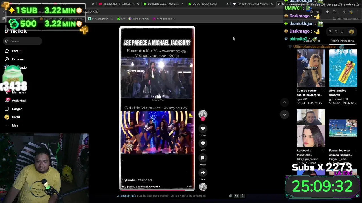This screenshot has width=362, height=203.
Task: Open TikTok profile avatar in top pill
Action: 351,32
